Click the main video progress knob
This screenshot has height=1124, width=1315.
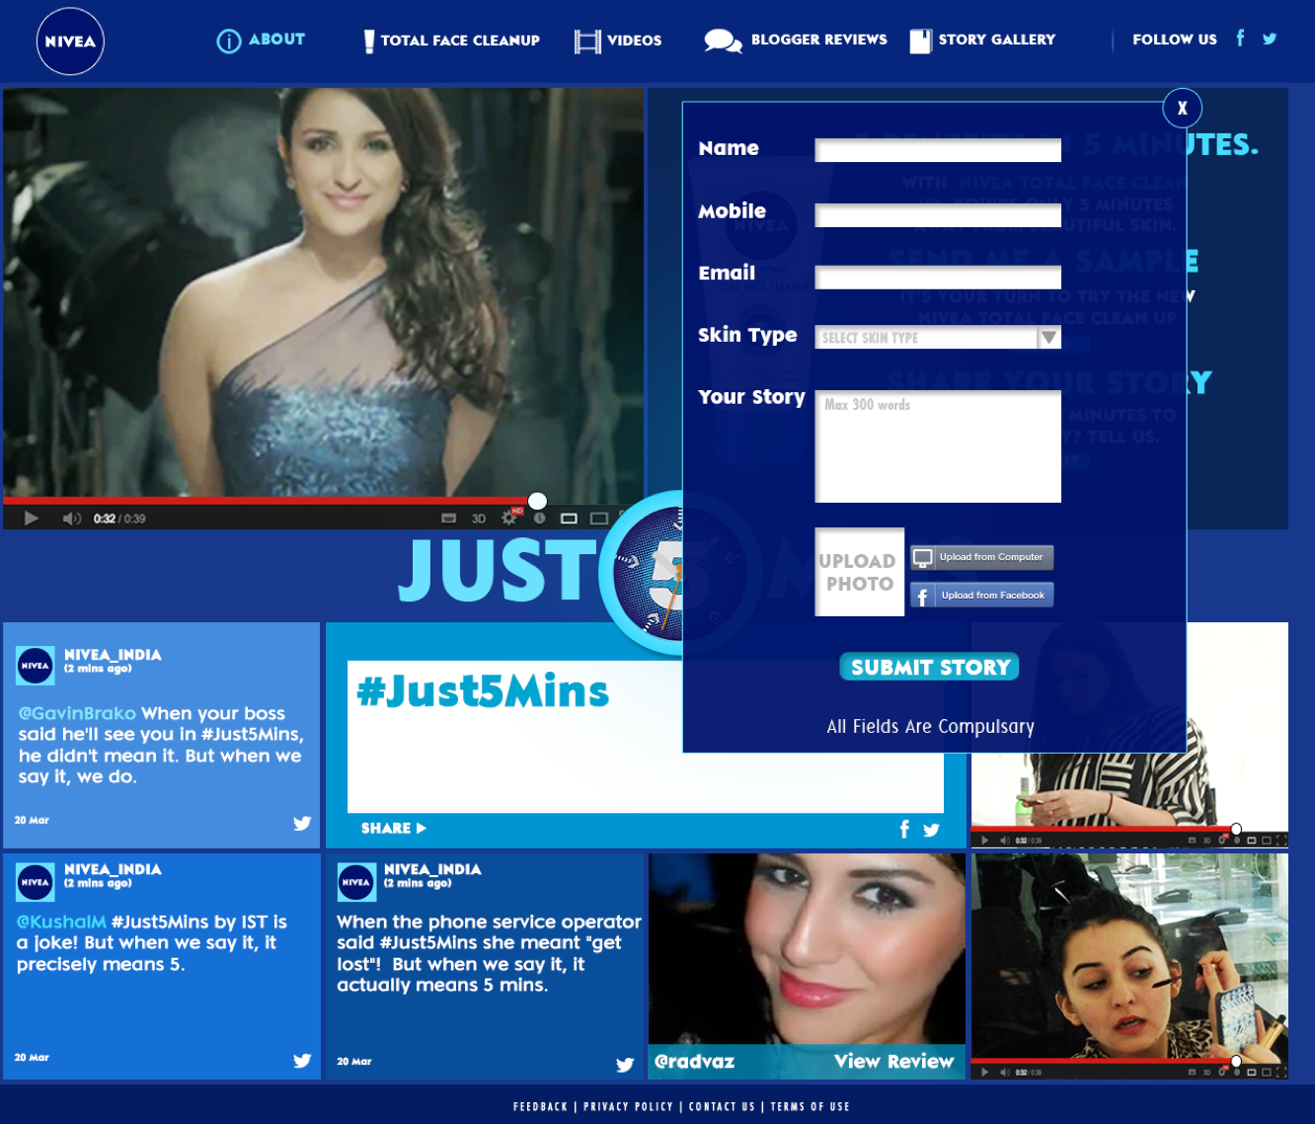537,501
